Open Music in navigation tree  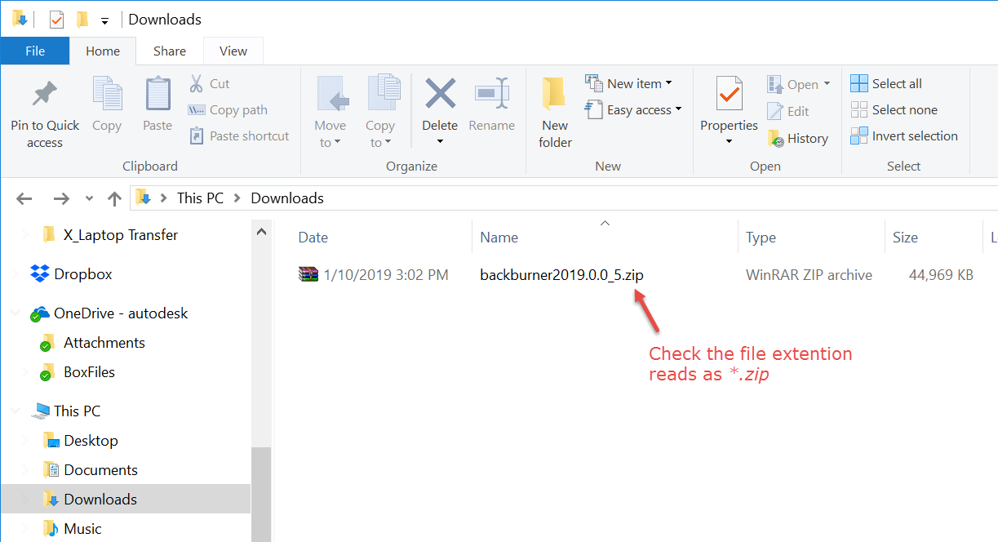82,529
